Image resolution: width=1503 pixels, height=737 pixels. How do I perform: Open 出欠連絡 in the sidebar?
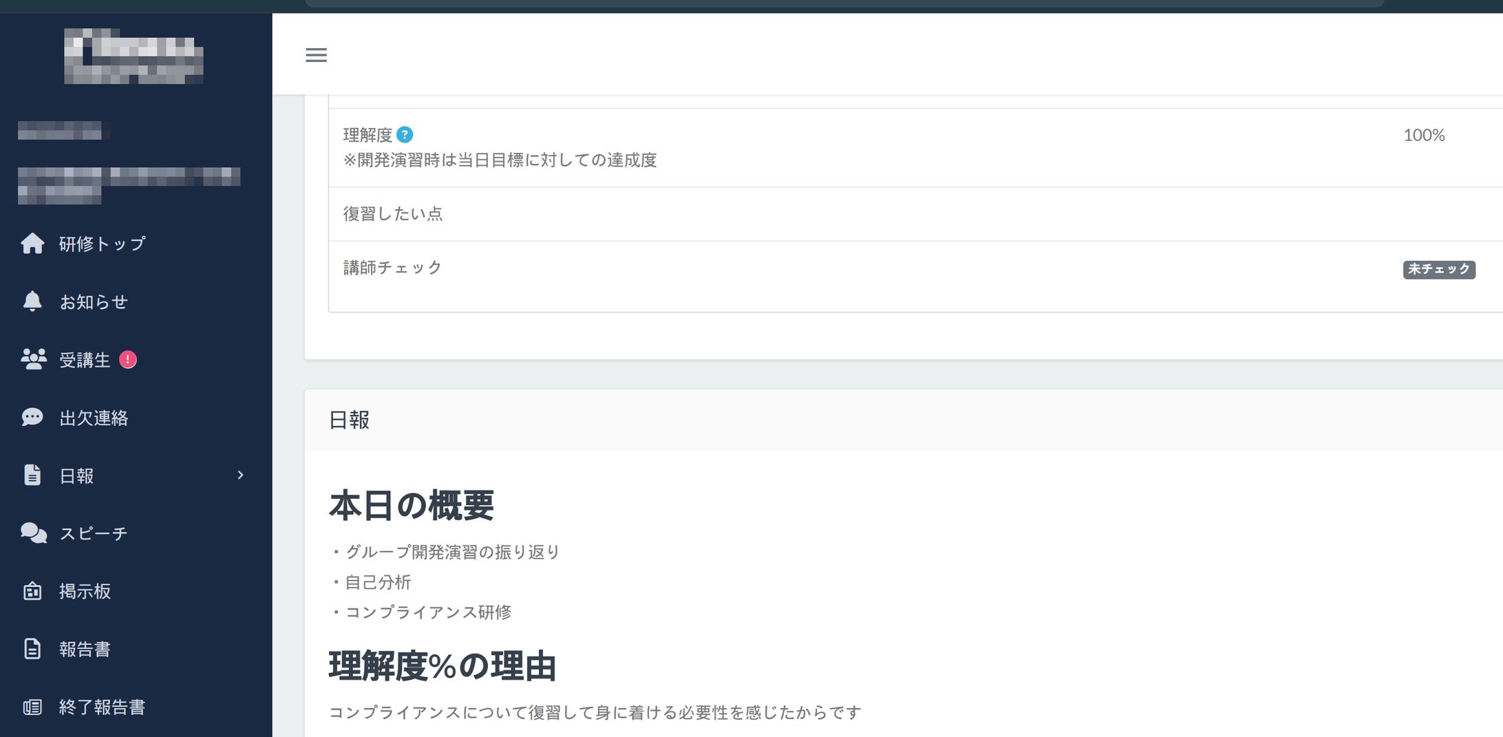[x=94, y=417]
